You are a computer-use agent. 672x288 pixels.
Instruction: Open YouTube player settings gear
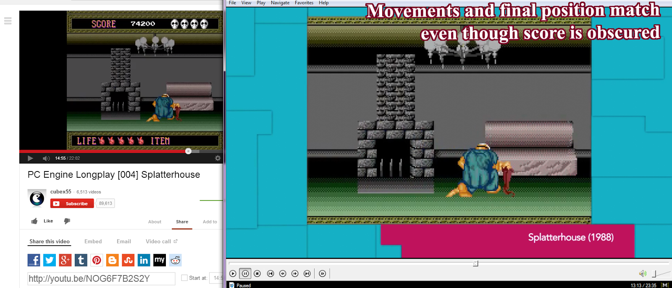click(218, 158)
